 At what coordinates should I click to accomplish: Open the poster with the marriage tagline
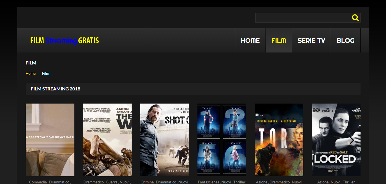50,140
